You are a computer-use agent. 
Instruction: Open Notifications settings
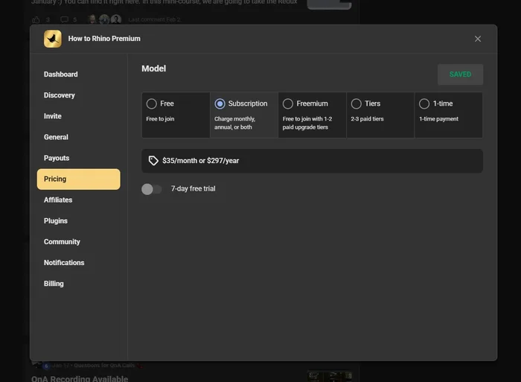tap(64, 263)
